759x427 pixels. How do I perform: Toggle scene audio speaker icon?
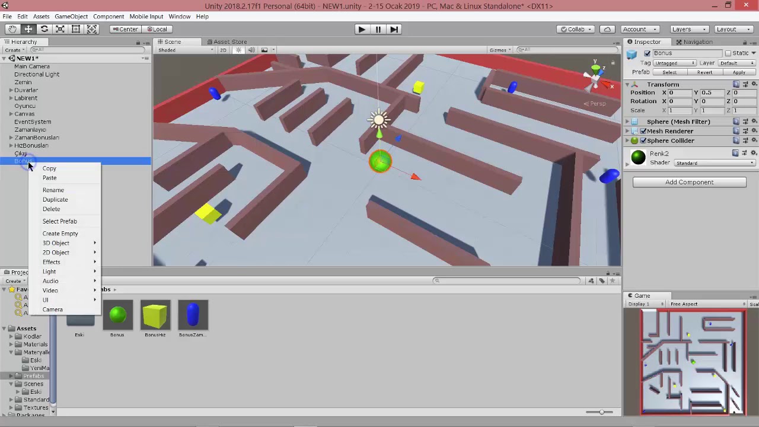click(x=251, y=50)
